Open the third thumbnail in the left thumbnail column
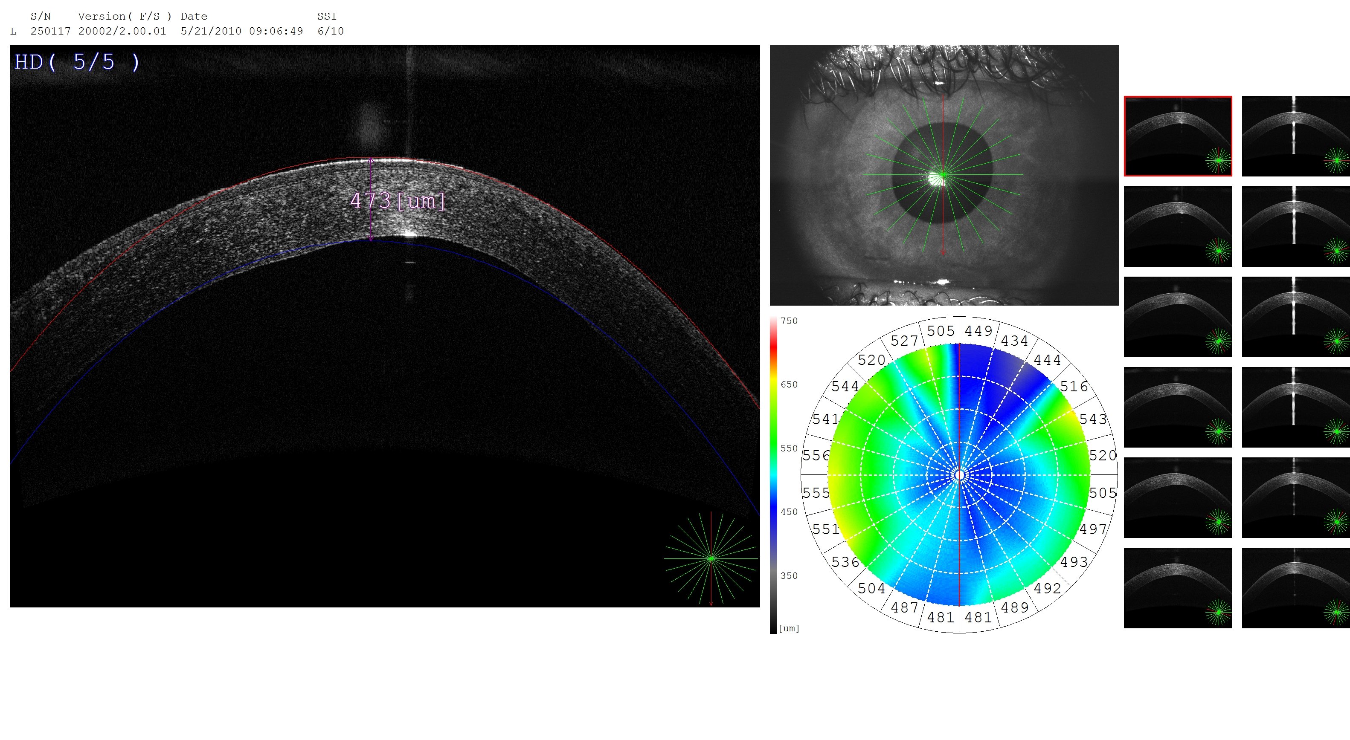The image size is (1350, 740). 1178,317
